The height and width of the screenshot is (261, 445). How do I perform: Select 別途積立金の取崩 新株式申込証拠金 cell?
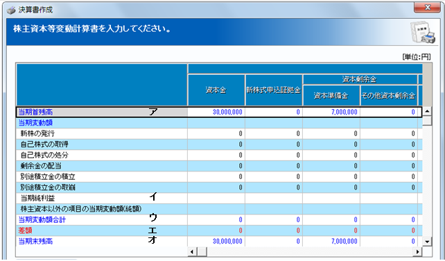(274, 187)
